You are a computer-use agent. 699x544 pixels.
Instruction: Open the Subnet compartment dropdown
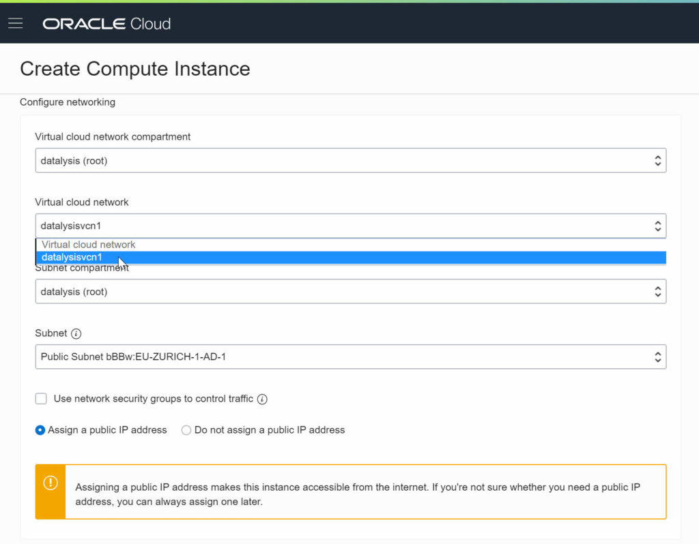(x=351, y=292)
